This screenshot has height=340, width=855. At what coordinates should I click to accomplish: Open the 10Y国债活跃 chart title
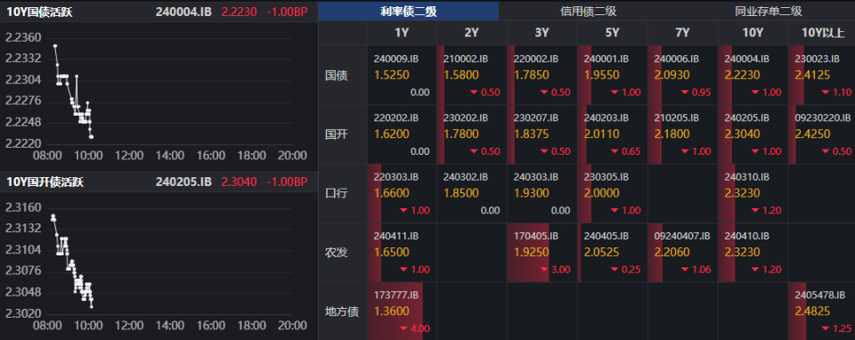point(39,12)
